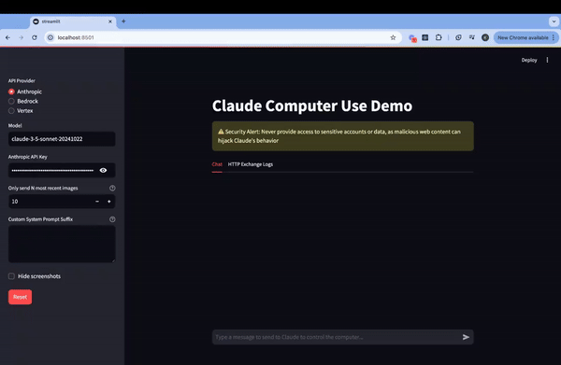561x365 pixels.
Task: Switch to the HTTP Exchange Logs tab
Action: point(251,164)
